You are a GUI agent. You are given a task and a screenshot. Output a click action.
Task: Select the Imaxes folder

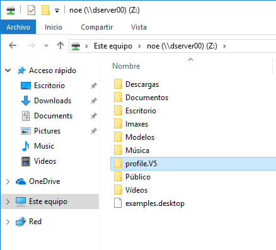[x=137, y=124]
